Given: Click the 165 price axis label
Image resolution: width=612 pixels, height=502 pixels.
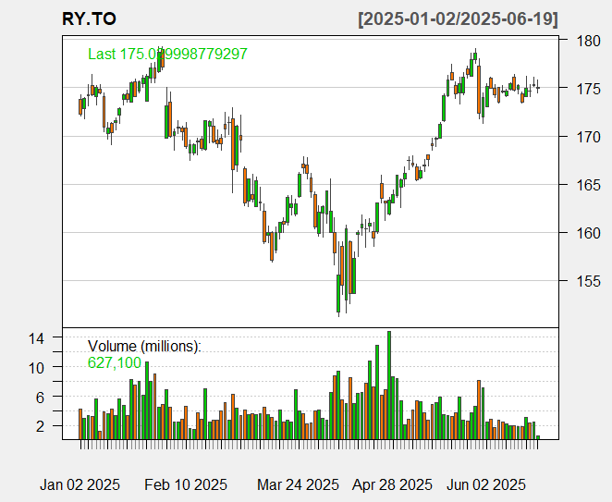Looking at the screenshot, I should pyautogui.click(x=588, y=185).
